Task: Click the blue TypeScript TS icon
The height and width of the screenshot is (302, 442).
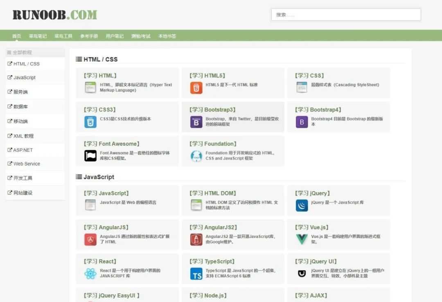Action: pos(196,273)
